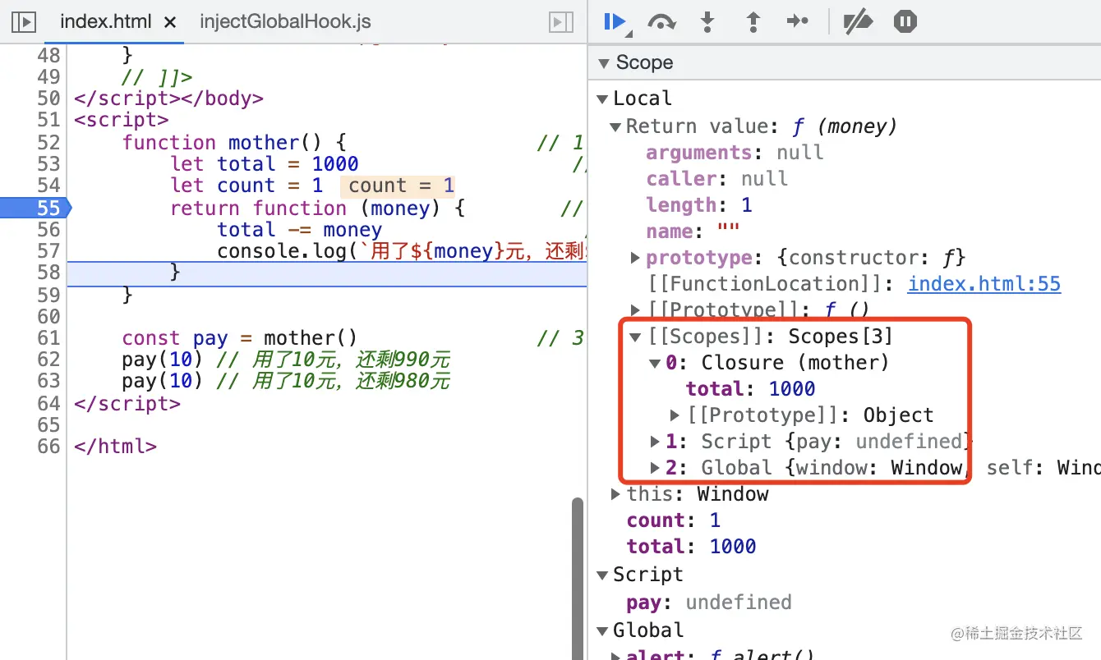Click the '<script>' tag on line 51
Viewport: 1101px width, 660px height.
click(121, 120)
